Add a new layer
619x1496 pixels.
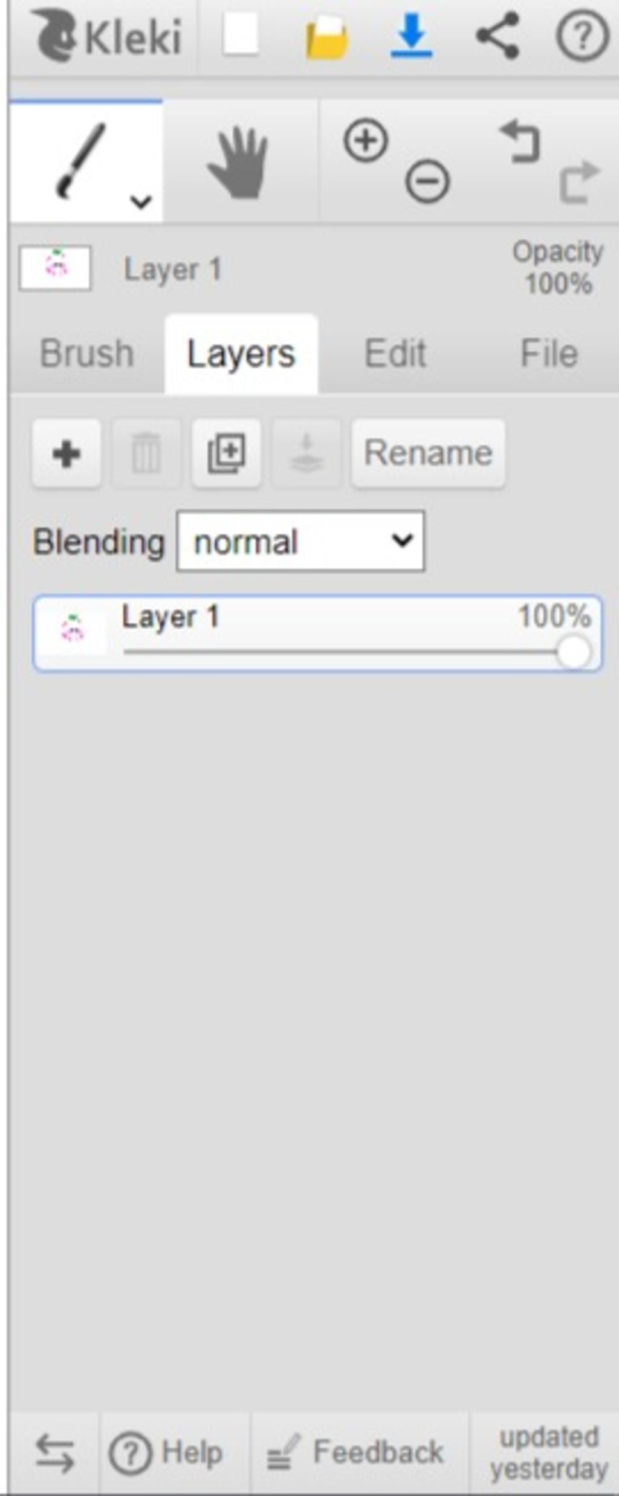coord(66,453)
